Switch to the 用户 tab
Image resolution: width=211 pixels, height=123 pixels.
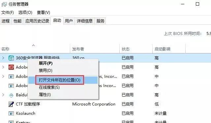click(69, 21)
